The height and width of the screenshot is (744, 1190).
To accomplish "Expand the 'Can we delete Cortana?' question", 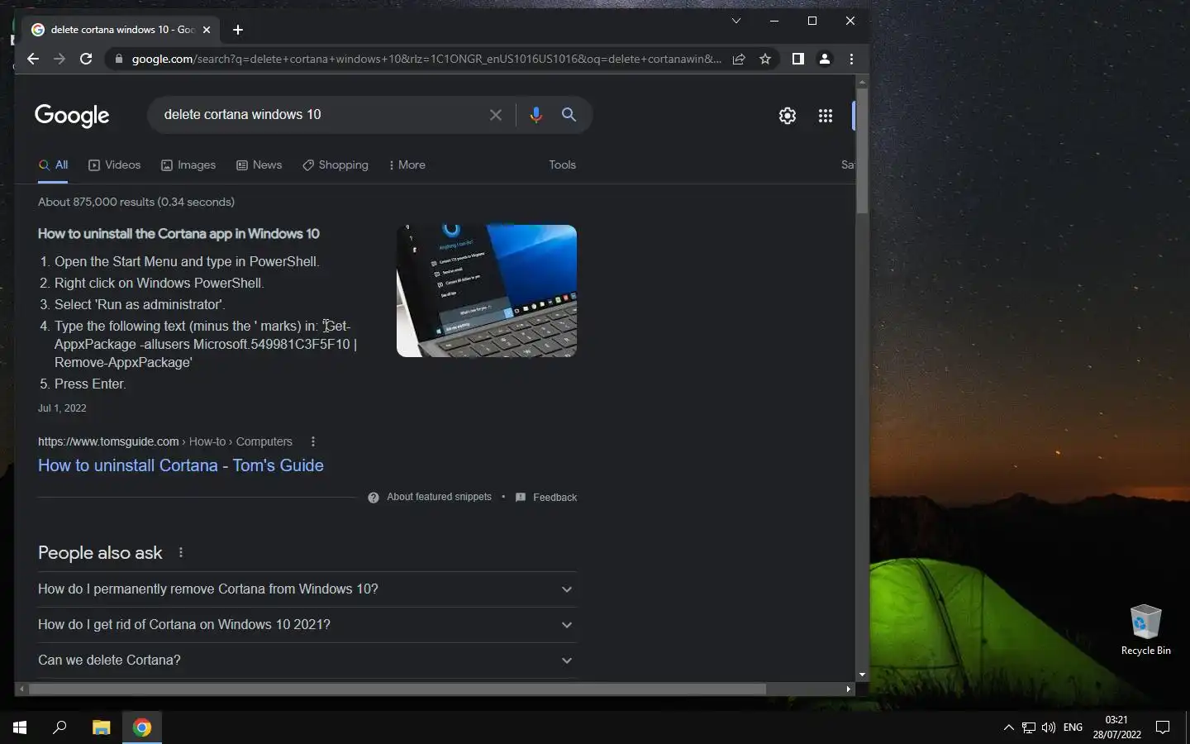I will point(307,661).
